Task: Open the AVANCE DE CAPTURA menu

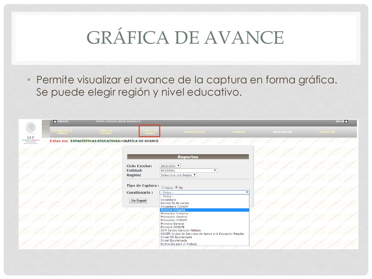Action: (x=106, y=132)
